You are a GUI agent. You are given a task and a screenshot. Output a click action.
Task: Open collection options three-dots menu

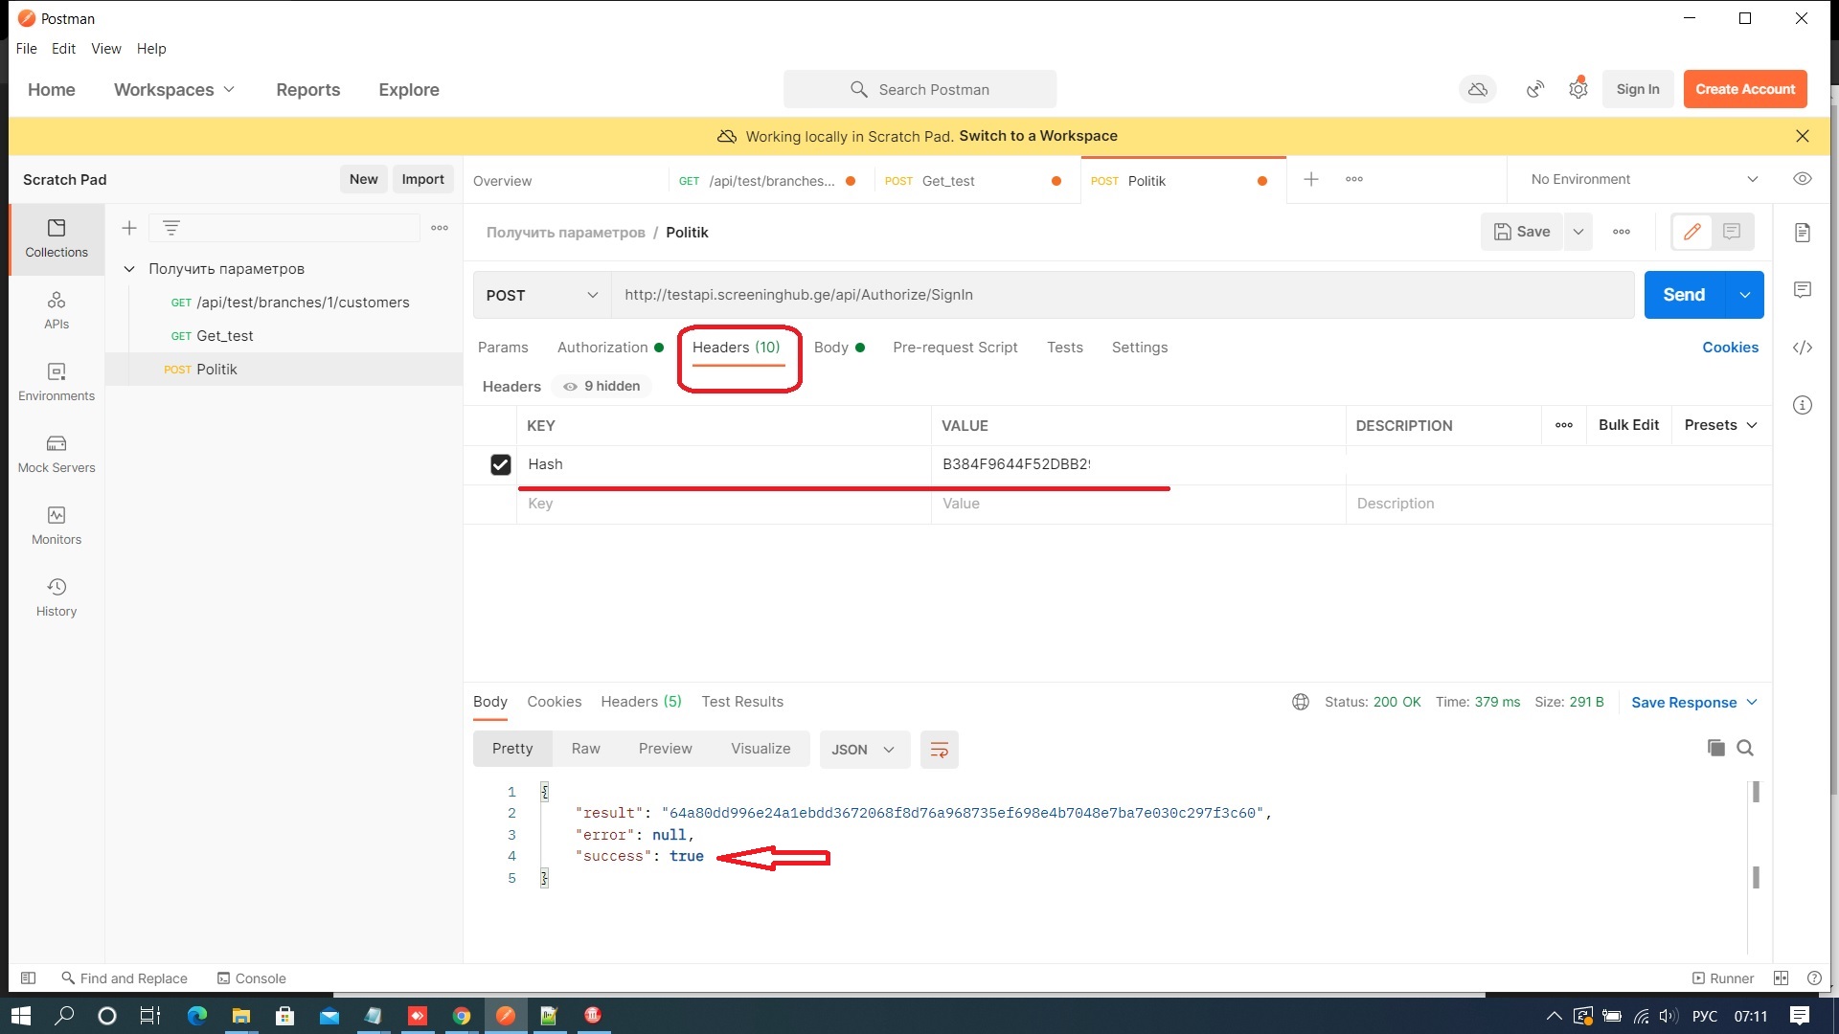(x=440, y=228)
